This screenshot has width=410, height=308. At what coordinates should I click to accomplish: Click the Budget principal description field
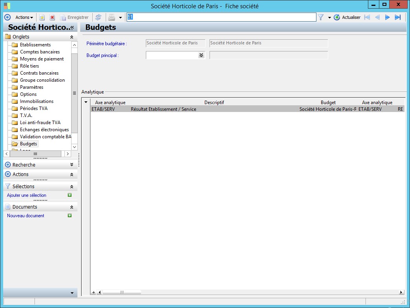(x=268, y=55)
